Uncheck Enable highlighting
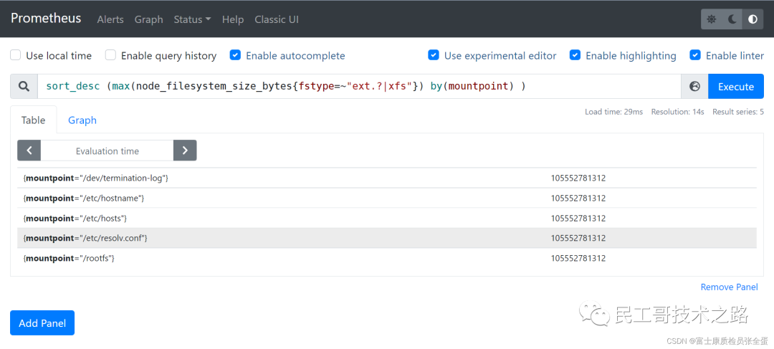The height and width of the screenshot is (349, 774). 575,55
